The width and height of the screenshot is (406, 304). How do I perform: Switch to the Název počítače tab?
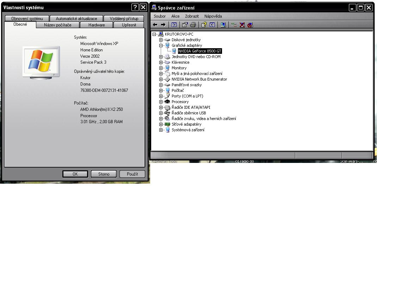pyautogui.click(x=57, y=25)
